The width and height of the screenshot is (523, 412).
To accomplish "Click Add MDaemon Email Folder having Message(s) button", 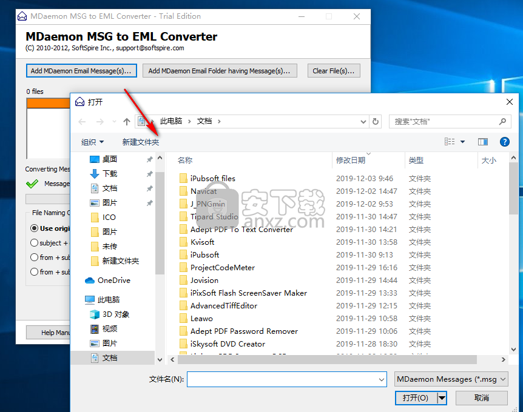I will pos(220,71).
